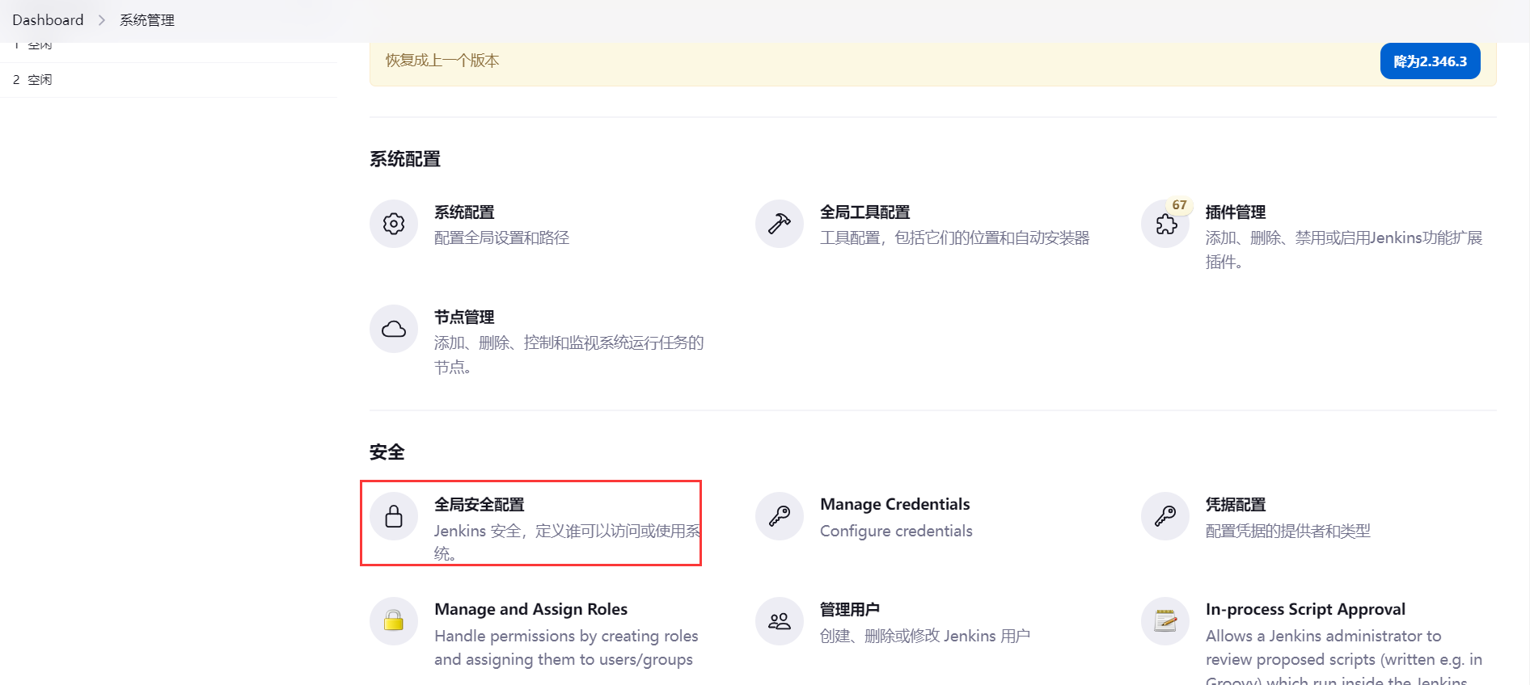Open the 管理用户 title link
Viewport: 1530px width, 685px height.
pyautogui.click(x=849, y=610)
